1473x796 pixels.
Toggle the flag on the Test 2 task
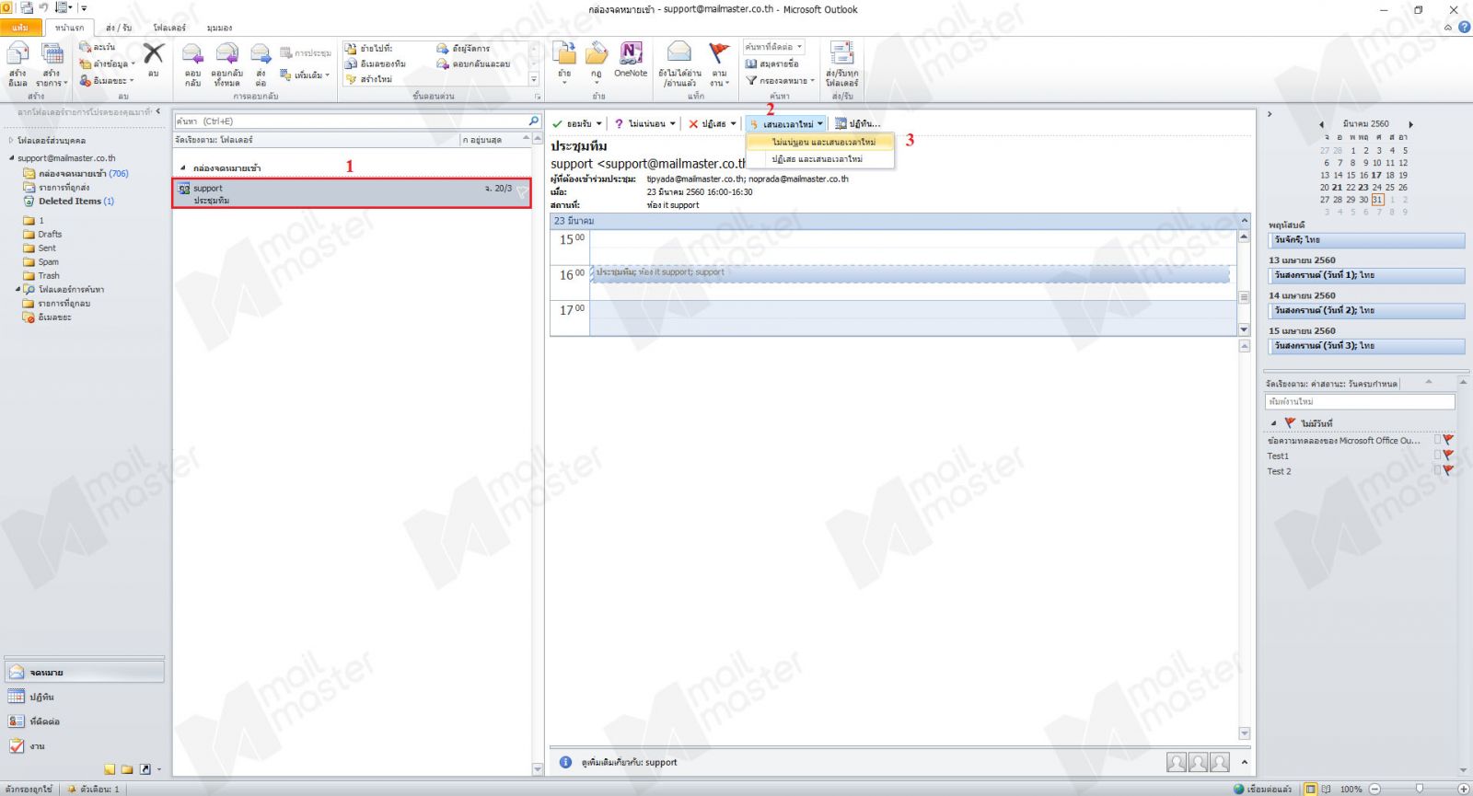(1447, 470)
